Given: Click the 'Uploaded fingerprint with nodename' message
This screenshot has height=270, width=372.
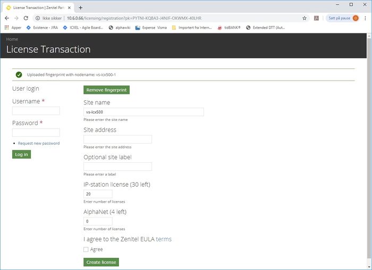Looking at the screenshot, I should coord(71,75).
